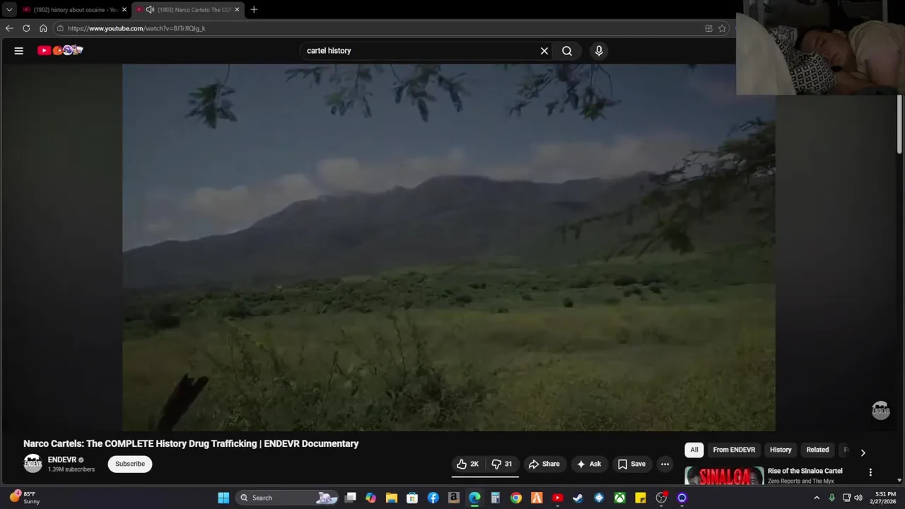Open more actions ellipsis below video
This screenshot has height=509, width=905.
(x=665, y=464)
